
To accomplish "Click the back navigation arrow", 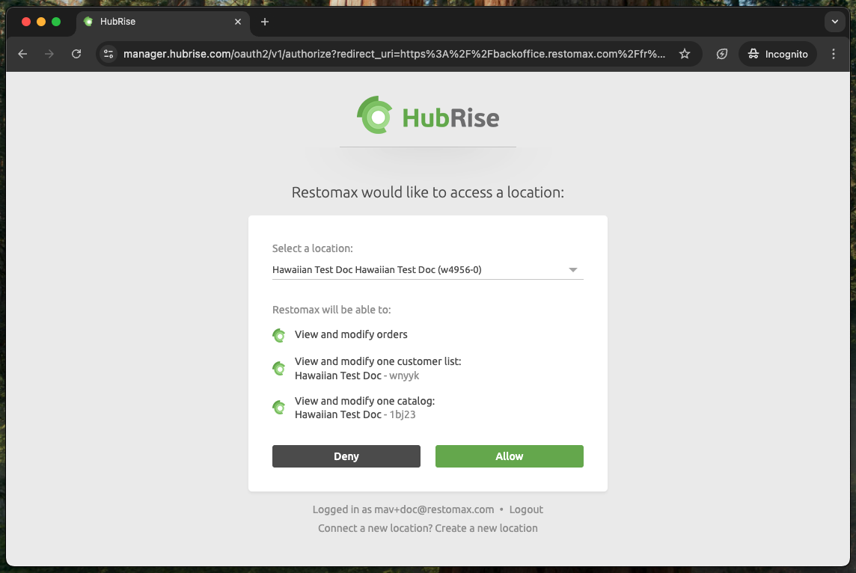I will pos(22,54).
